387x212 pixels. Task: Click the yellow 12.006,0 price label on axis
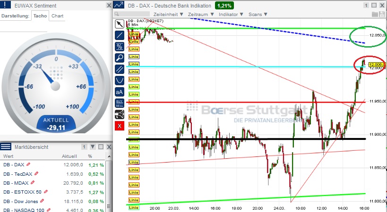coord(377,65)
